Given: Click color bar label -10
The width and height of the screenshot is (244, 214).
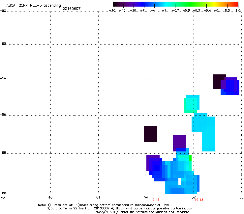Looking at the screenshot, I should coord(133,11).
